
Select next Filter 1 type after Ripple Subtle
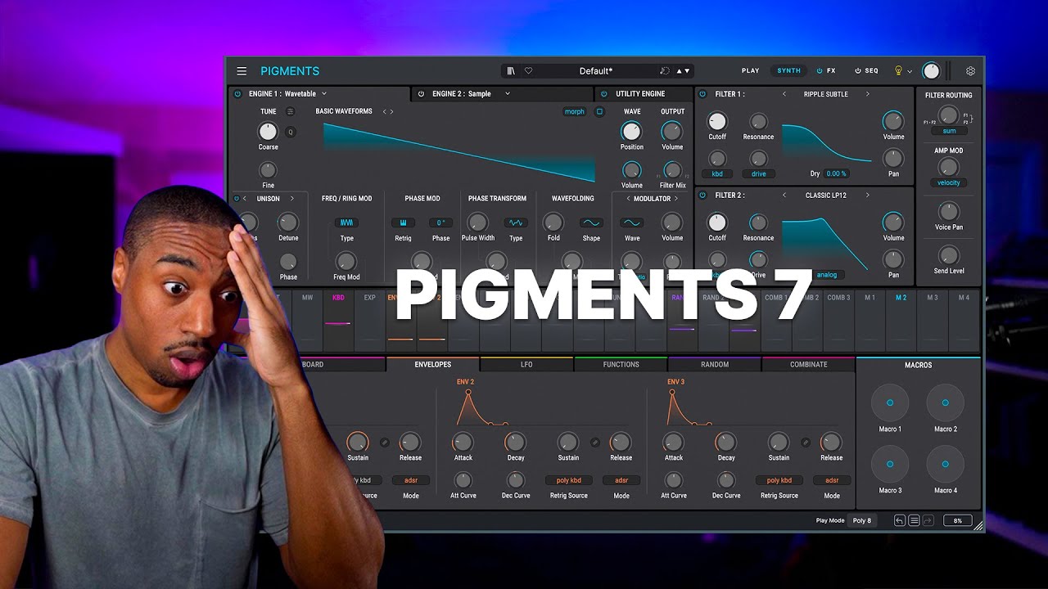(x=868, y=94)
